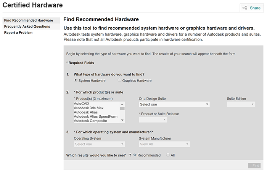
Task: Click the product list scrollbar thumb
Action: (x=122, y=109)
